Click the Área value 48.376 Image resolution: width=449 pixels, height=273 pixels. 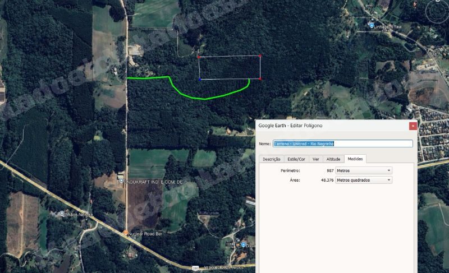coord(327,180)
